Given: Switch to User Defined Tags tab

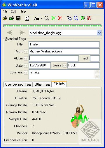Looking at the screenshot, I should click(18, 84).
